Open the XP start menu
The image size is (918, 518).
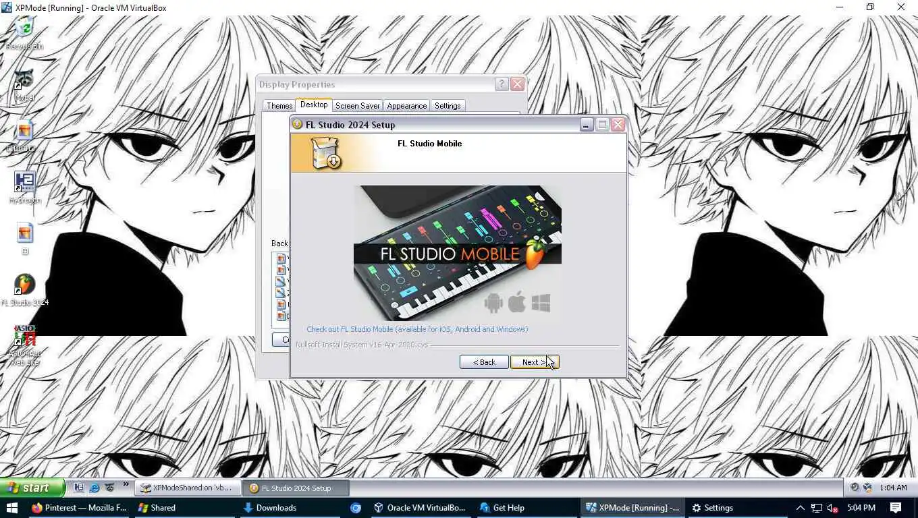pyautogui.click(x=32, y=488)
